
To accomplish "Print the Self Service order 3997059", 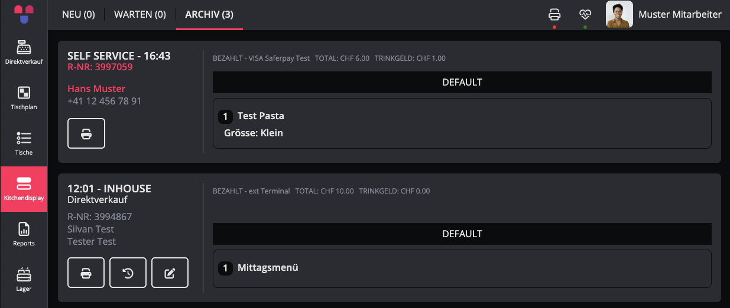I will pos(86,133).
